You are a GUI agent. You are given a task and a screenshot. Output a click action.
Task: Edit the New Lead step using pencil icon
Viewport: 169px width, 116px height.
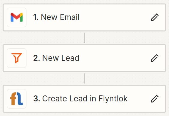(x=155, y=58)
